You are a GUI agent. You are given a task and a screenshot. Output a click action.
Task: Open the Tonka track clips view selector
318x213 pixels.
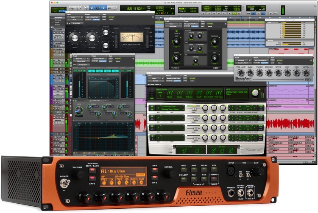coord(59,91)
